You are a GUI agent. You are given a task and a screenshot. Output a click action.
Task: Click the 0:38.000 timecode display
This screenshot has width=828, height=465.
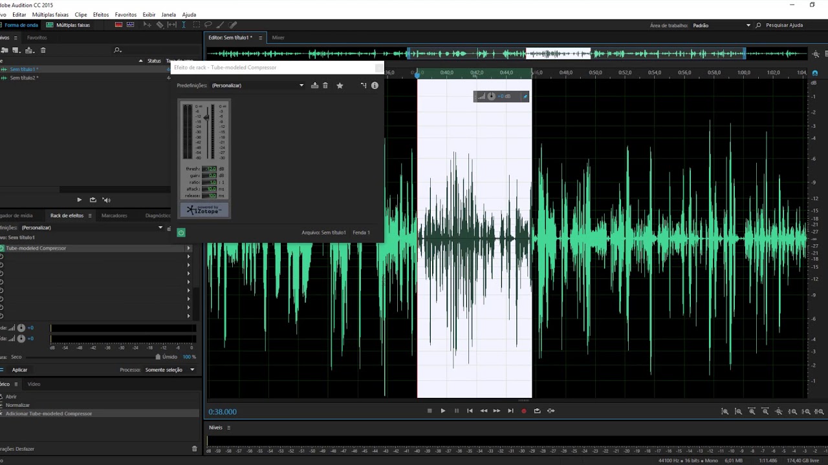[x=223, y=411]
